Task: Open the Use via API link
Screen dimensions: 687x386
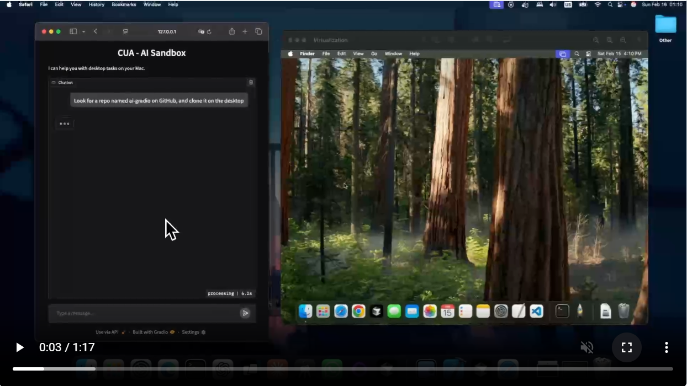Action: click(110, 332)
